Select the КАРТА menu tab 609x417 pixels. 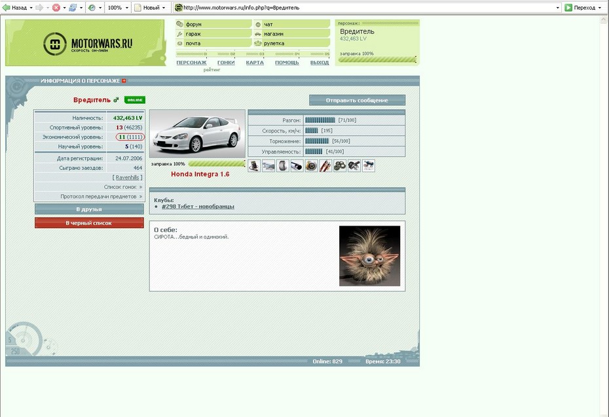tap(255, 62)
